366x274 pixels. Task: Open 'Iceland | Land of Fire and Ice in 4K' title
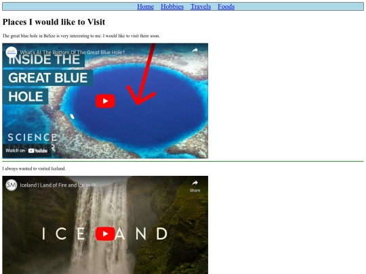tap(58, 185)
